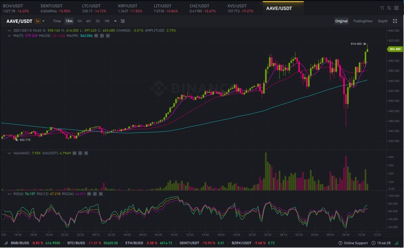Switch to the Depth chart tab

click(x=383, y=21)
